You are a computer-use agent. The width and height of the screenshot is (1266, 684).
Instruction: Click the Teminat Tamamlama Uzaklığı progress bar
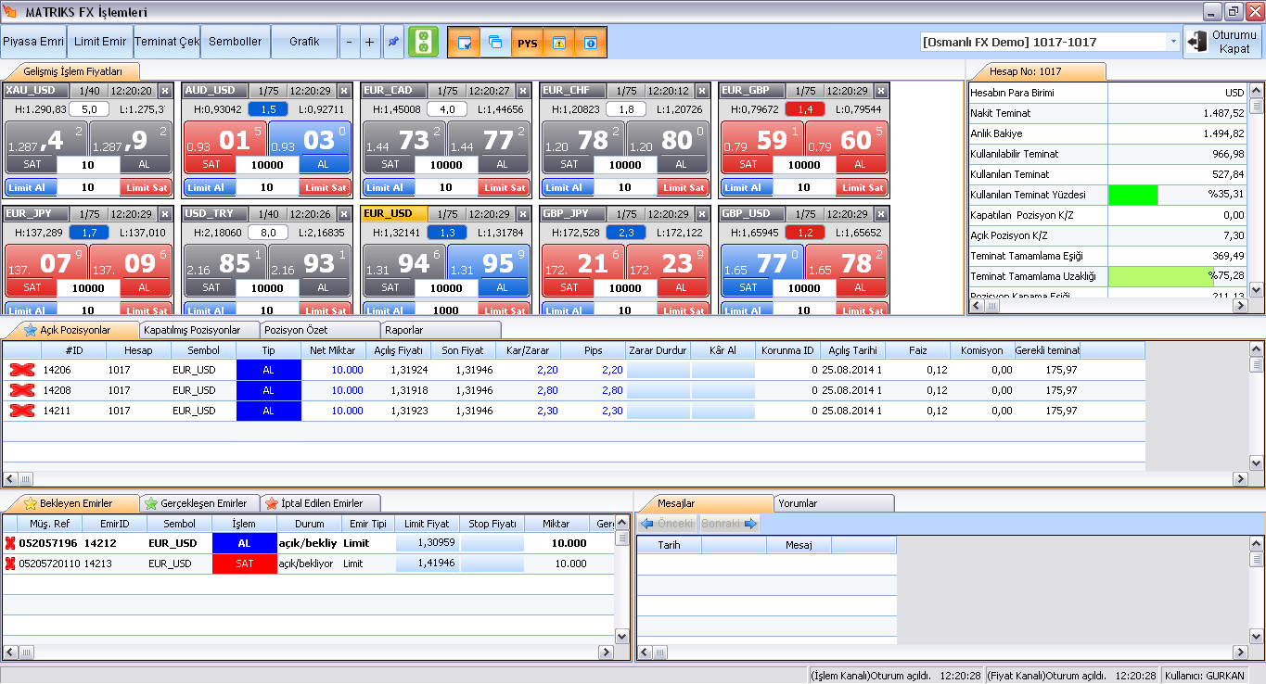(x=1177, y=276)
